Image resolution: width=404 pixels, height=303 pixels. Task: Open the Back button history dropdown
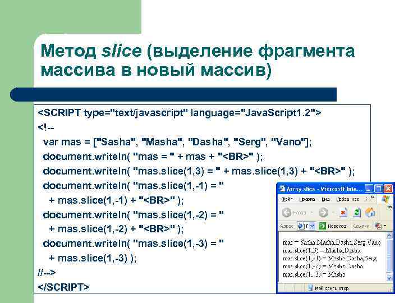(x=312, y=213)
